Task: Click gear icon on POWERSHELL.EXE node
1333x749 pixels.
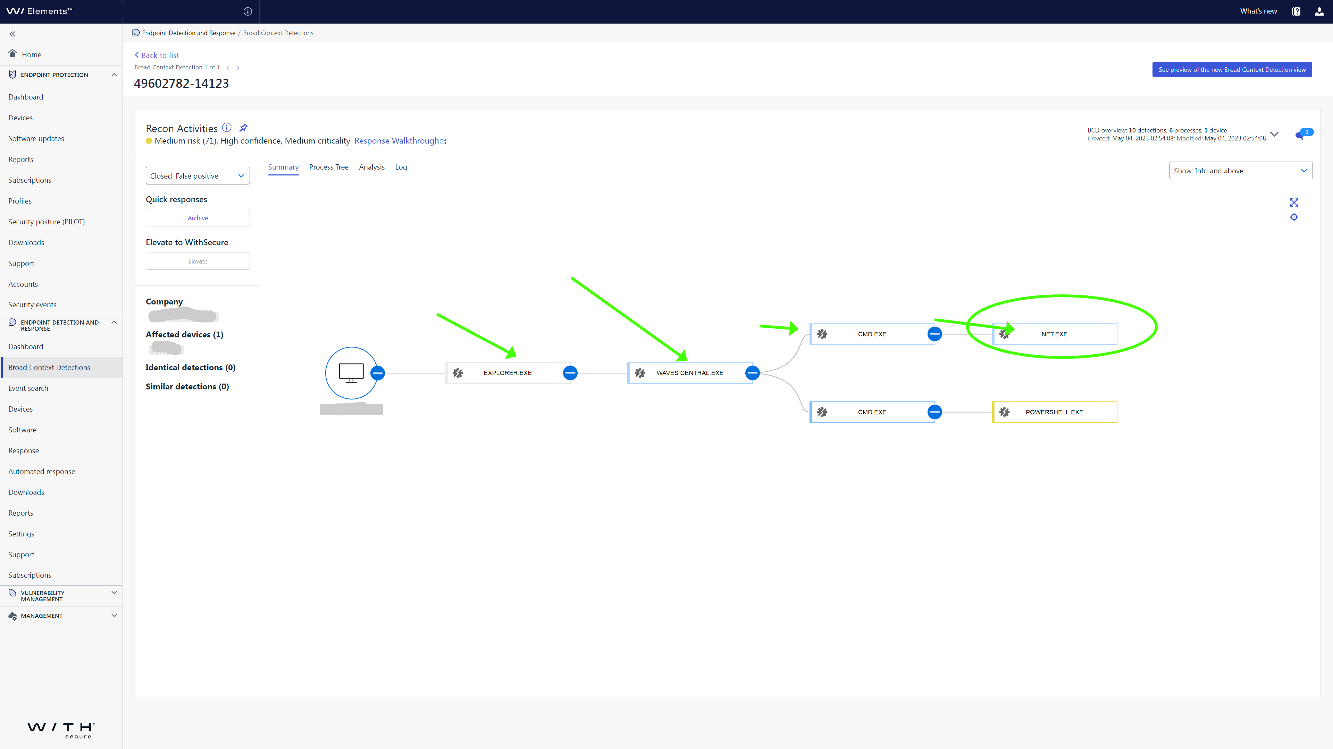Action: pos(1004,412)
